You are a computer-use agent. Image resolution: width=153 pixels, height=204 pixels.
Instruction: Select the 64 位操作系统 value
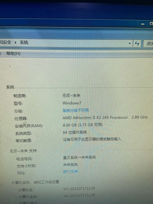click(75, 132)
